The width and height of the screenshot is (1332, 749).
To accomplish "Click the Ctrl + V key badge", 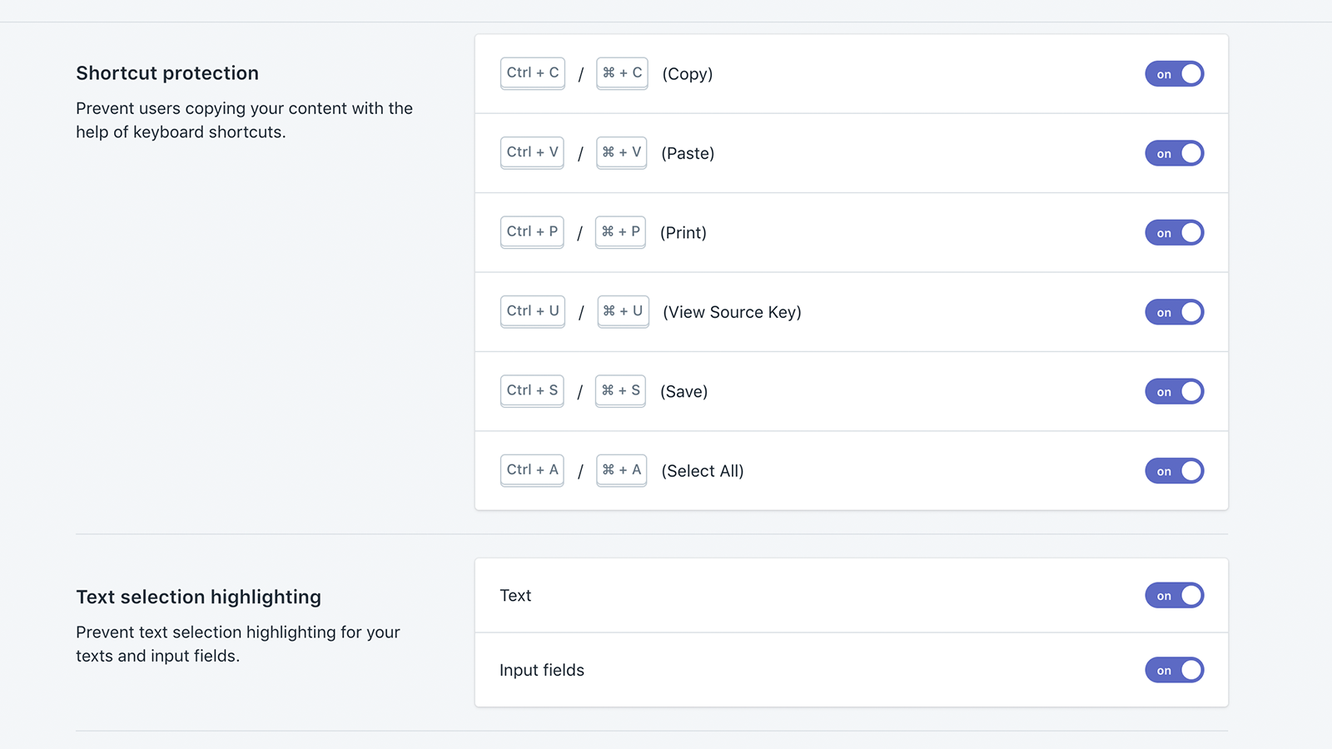I will pyautogui.click(x=532, y=152).
